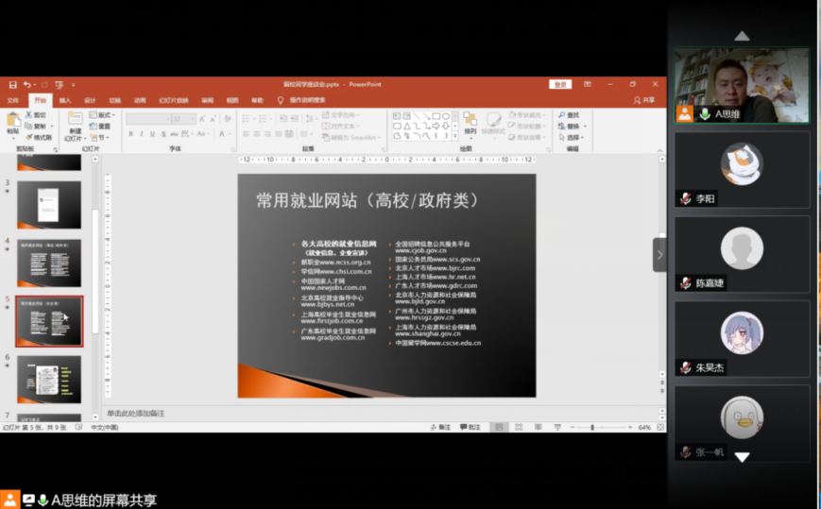Screen dimensions: 821x509
Task: Open Replace (替换) tool
Action: point(569,127)
